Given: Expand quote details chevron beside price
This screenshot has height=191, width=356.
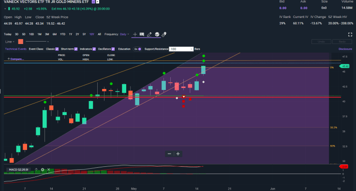Looking at the screenshot, I should (5, 9).
